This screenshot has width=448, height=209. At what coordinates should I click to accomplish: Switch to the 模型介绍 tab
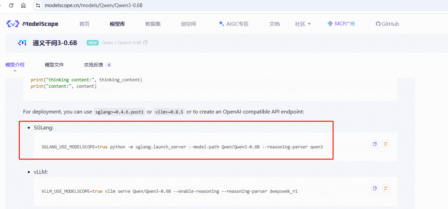point(15,65)
